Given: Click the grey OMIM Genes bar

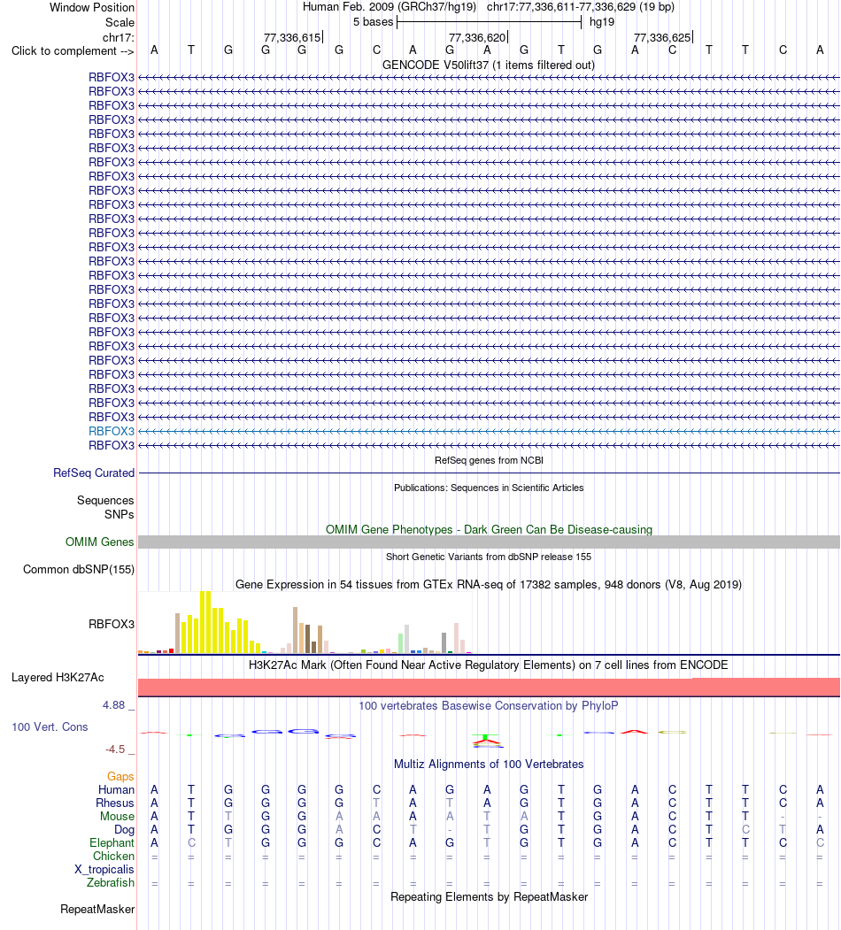Looking at the screenshot, I should [489, 542].
